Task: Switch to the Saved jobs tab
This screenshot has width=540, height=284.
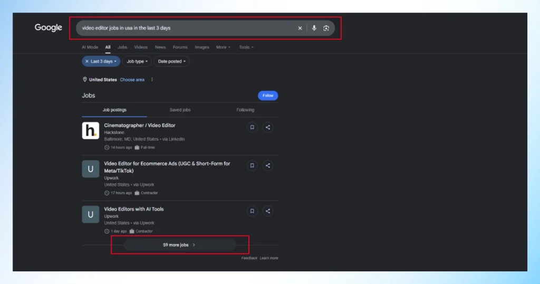Action: point(180,110)
